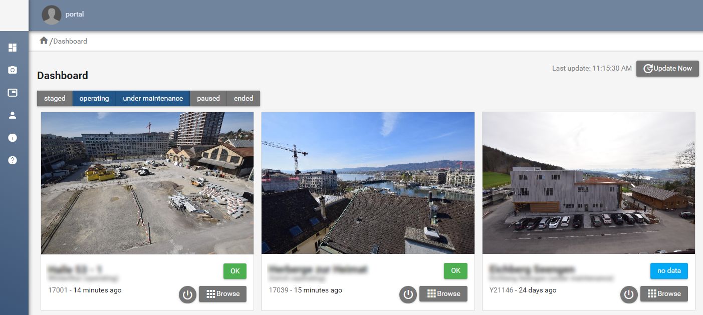Browse images for camera Y21146

(x=663, y=294)
